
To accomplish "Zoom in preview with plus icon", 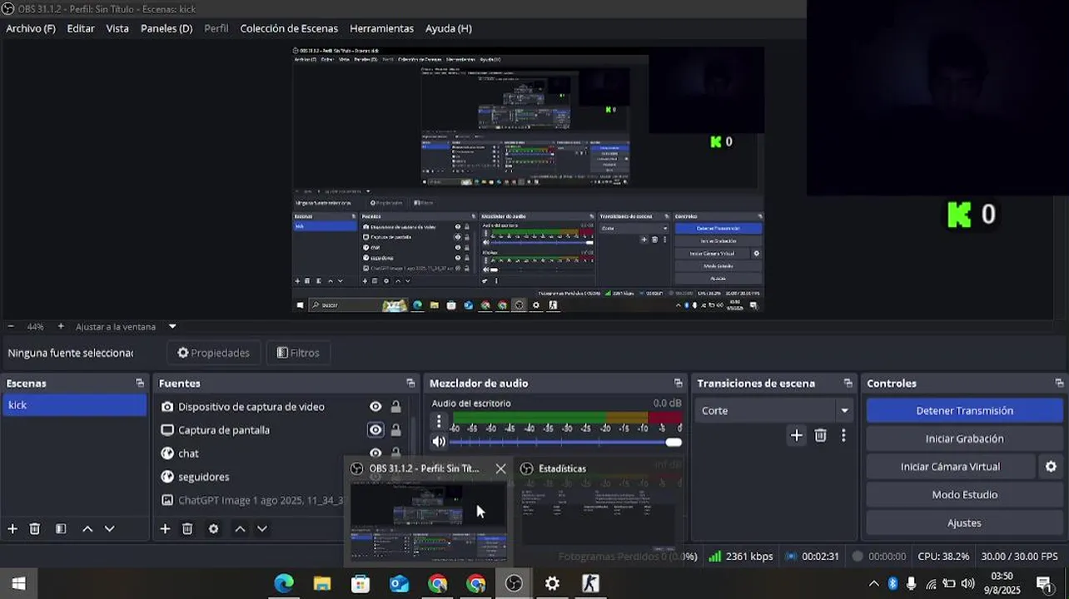I will [x=61, y=327].
